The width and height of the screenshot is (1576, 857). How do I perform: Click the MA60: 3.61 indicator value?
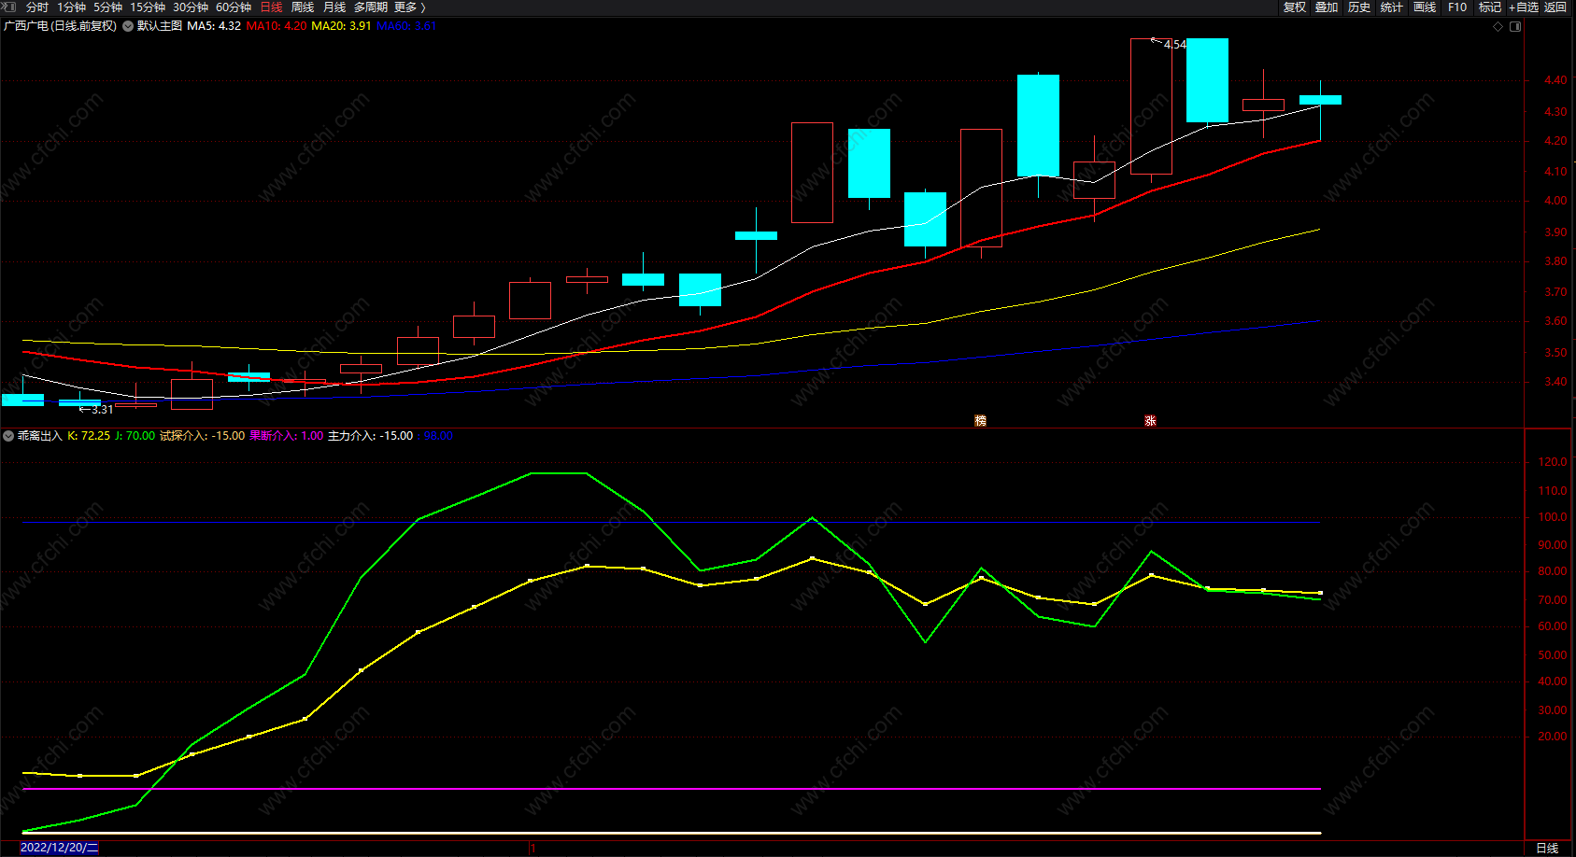click(406, 26)
